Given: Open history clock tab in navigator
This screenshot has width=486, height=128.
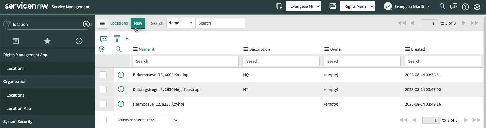Looking at the screenshot, I should click(79, 41).
